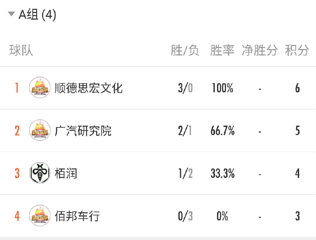Open team 佰邦车行
Screen dimensions: 316x240
pyautogui.click(x=77, y=216)
